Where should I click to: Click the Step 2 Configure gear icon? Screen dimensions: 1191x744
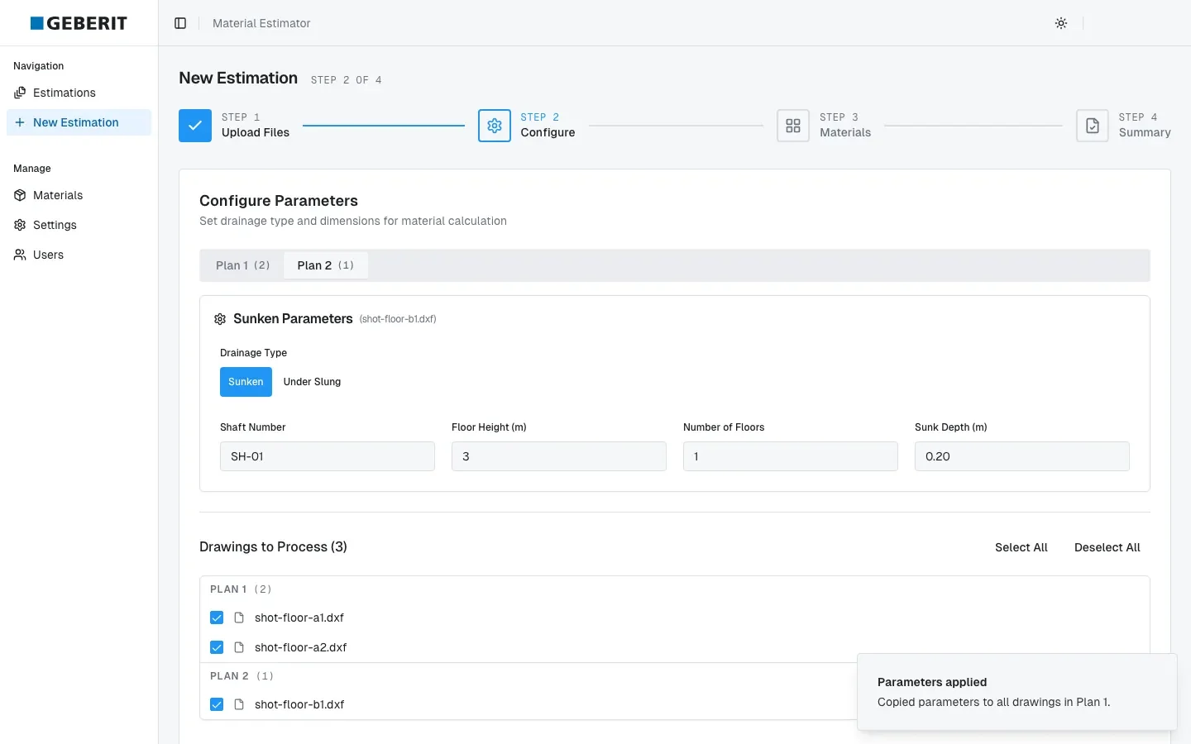[x=495, y=126]
